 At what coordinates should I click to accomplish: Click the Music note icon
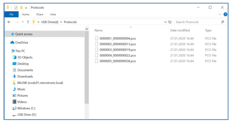(x=14, y=89)
